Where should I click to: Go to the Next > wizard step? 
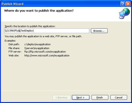point(81,97)
